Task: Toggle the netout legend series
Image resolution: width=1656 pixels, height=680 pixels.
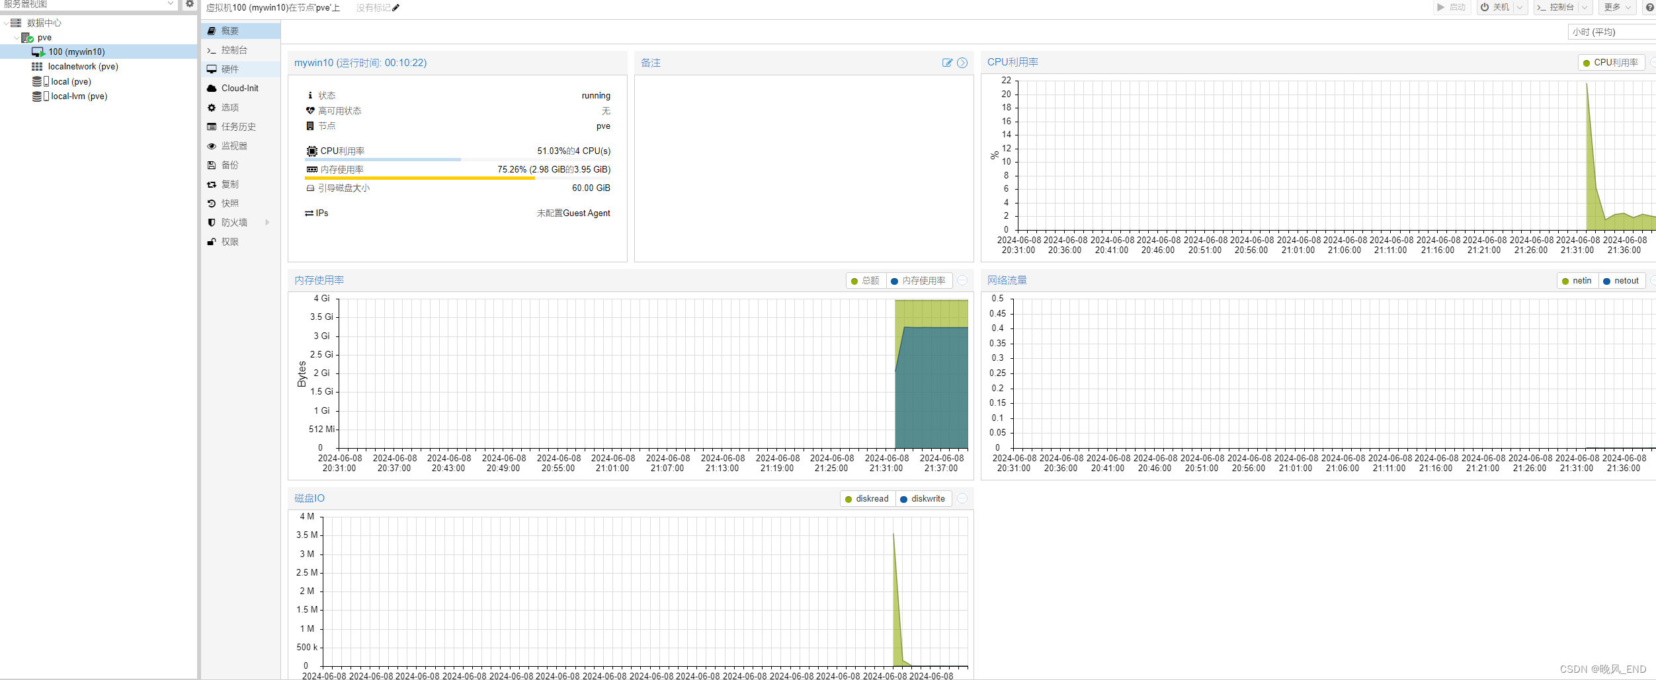Action: [x=1622, y=281]
